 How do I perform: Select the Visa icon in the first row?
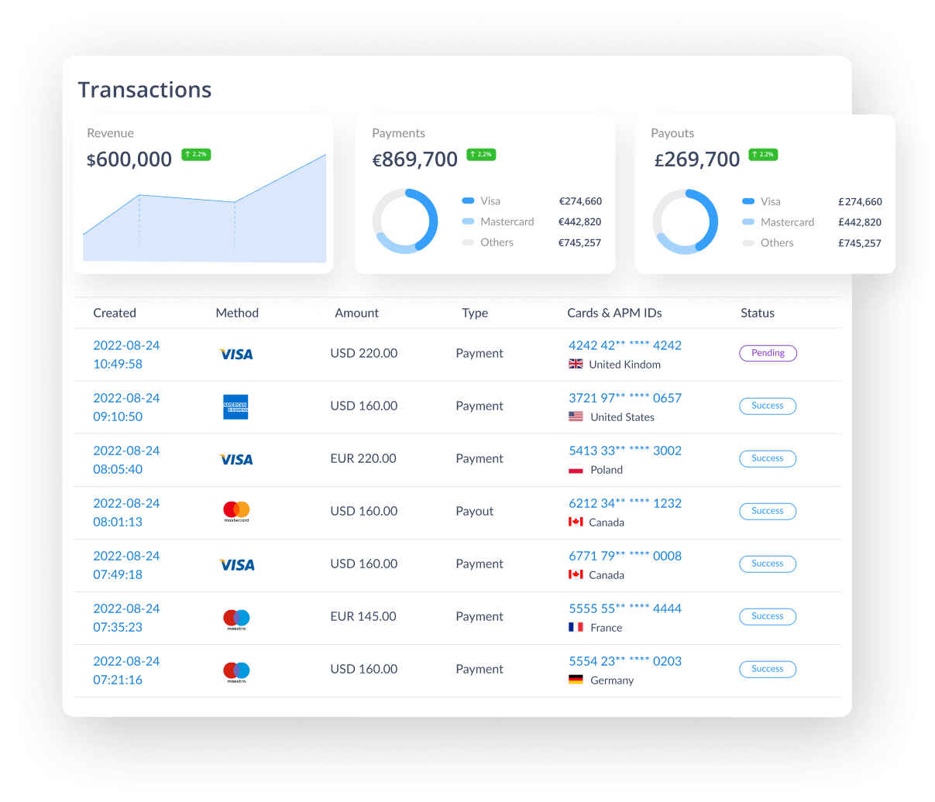click(236, 354)
